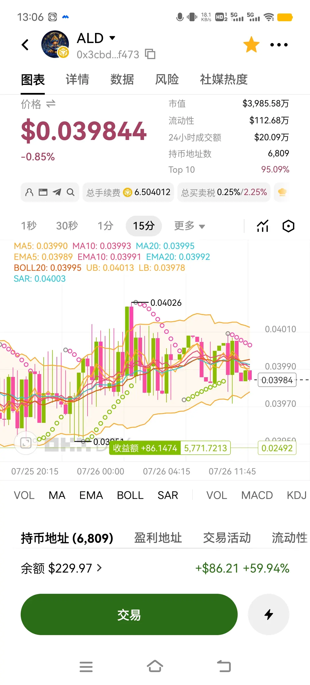Screen dimensions: 310x685
Task: Select the 30秒 timeframe
Action: (67, 226)
